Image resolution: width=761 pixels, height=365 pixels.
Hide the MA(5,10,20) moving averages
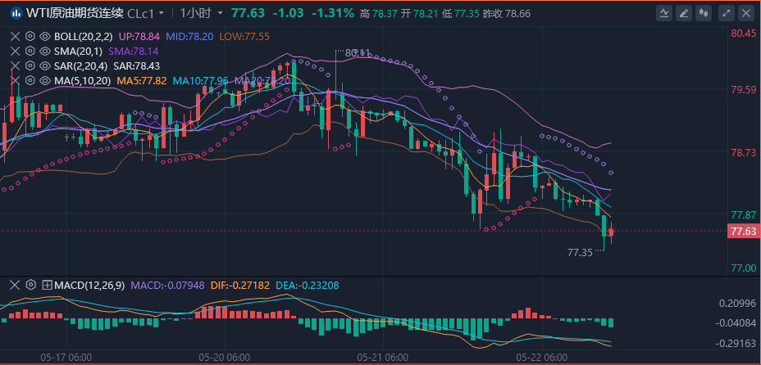(x=45, y=80)
